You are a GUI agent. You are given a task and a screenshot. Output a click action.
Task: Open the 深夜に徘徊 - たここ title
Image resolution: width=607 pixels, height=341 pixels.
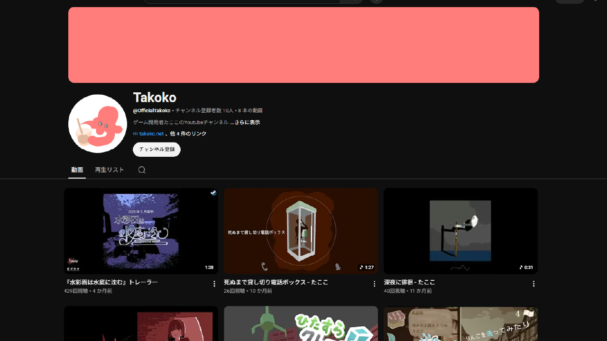[x=410, y=282]
